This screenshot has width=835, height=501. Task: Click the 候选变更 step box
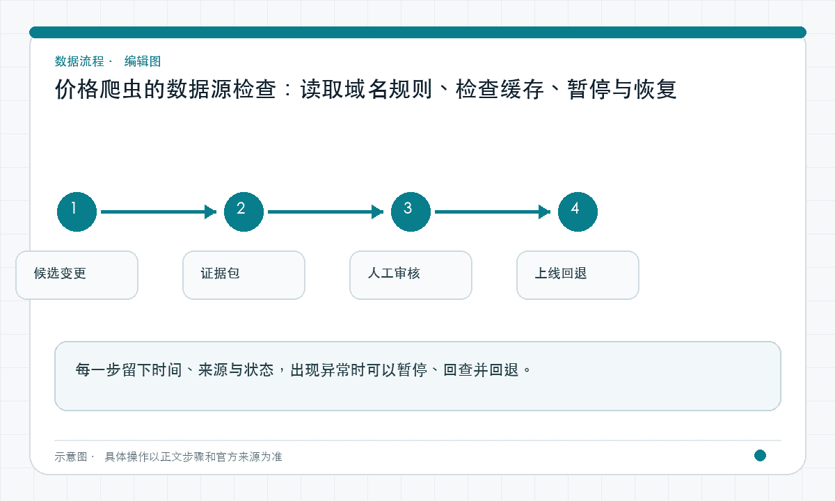coord(77,275)
